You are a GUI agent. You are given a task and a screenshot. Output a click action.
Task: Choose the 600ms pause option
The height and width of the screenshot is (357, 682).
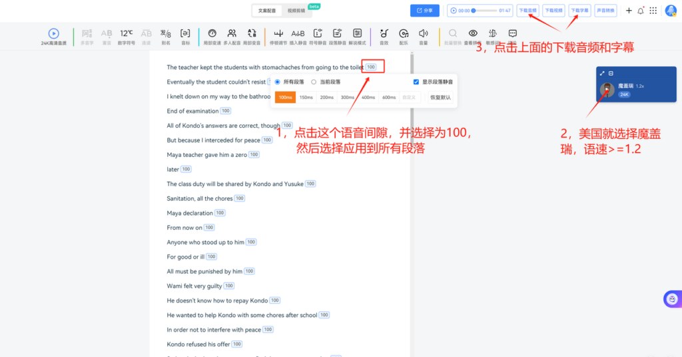(389, 97)
